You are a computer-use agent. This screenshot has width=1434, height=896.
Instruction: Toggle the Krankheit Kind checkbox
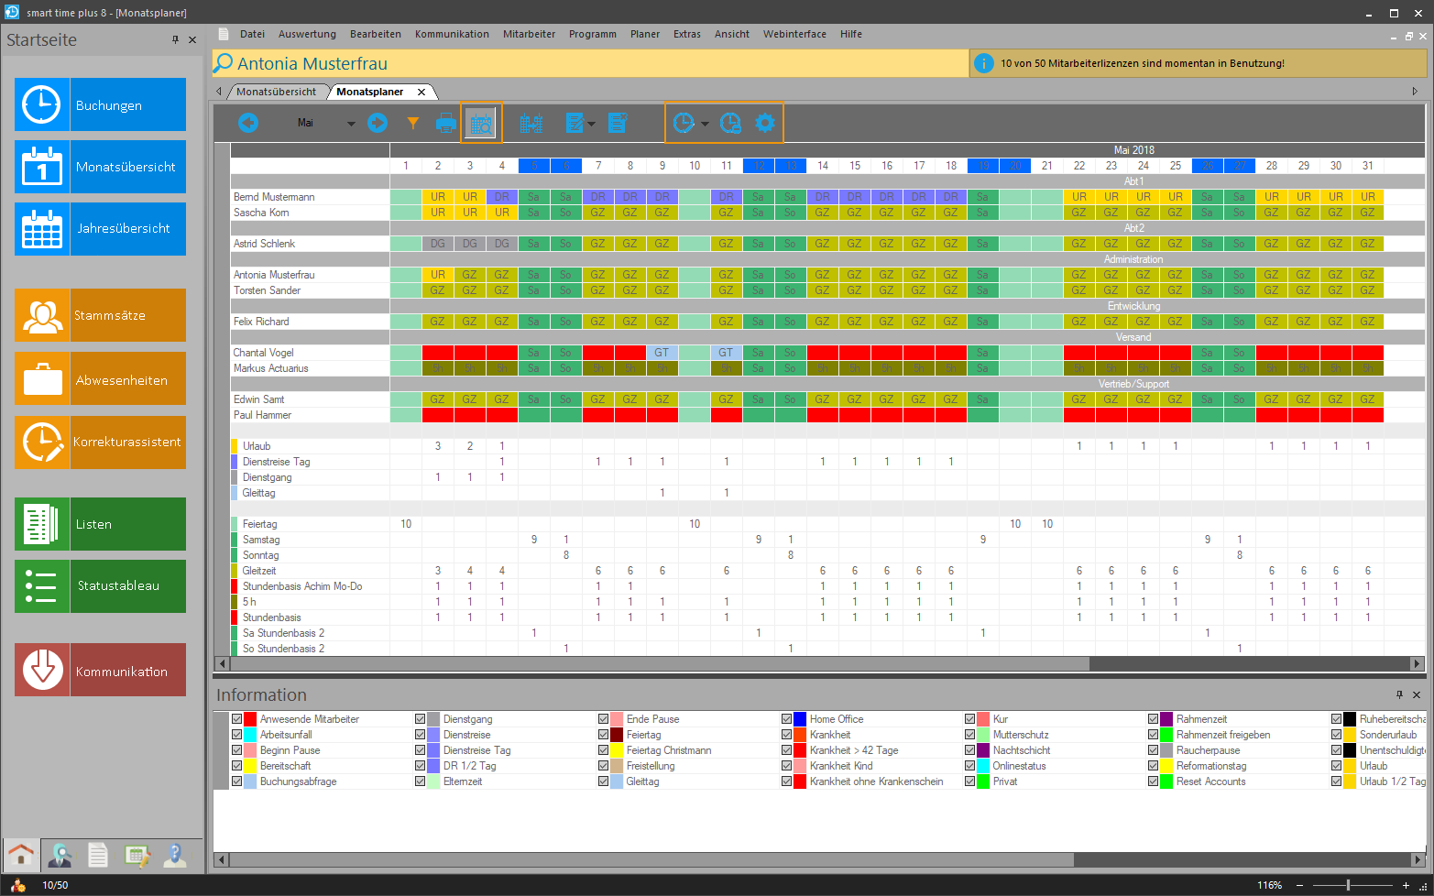pyautogui.click(x=787, y=766)
